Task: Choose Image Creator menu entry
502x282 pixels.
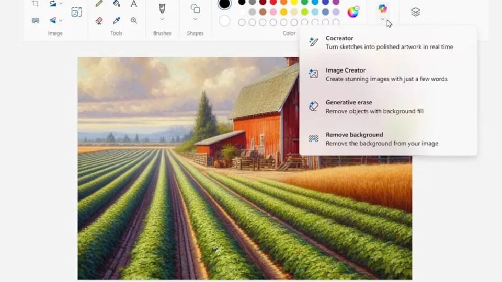Action: point(388,75)
